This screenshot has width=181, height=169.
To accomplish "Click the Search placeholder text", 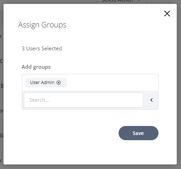I will coord(39,100).
